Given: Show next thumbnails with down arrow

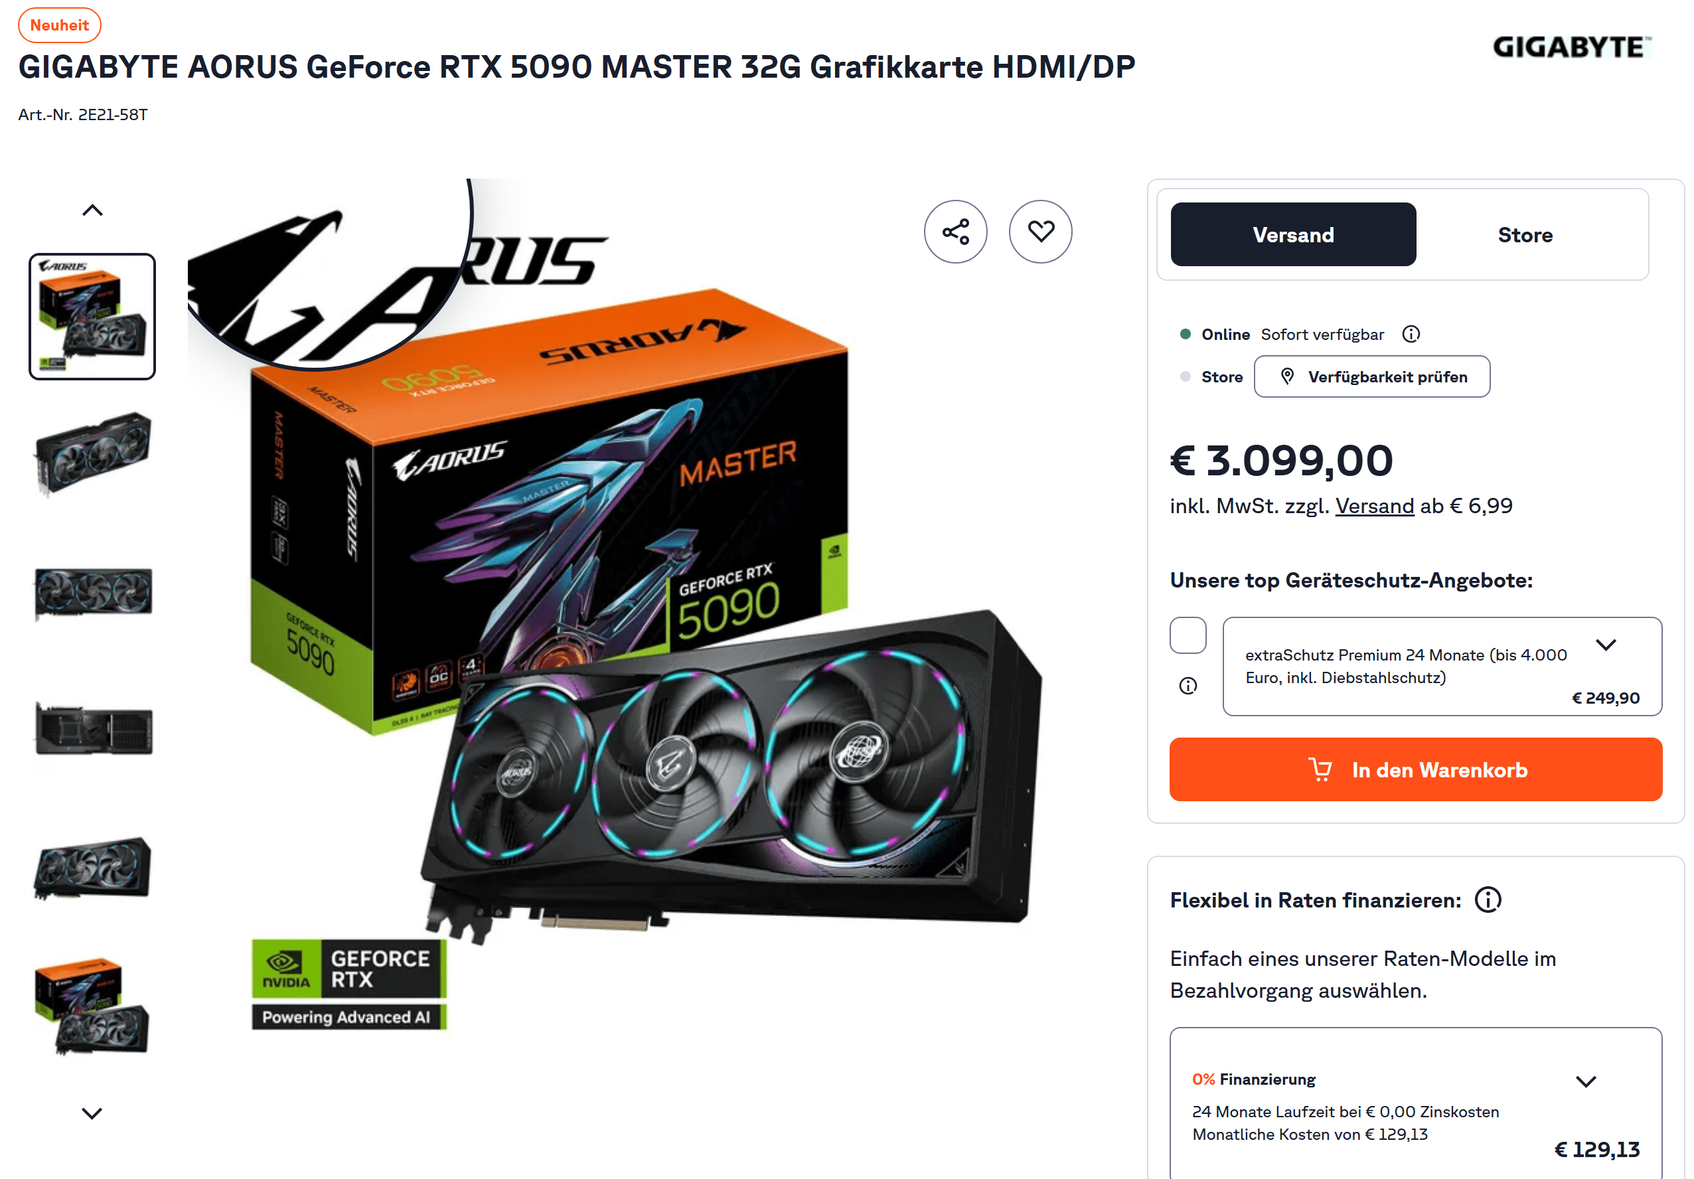Looking at the screenshot, I should 92,1113.
